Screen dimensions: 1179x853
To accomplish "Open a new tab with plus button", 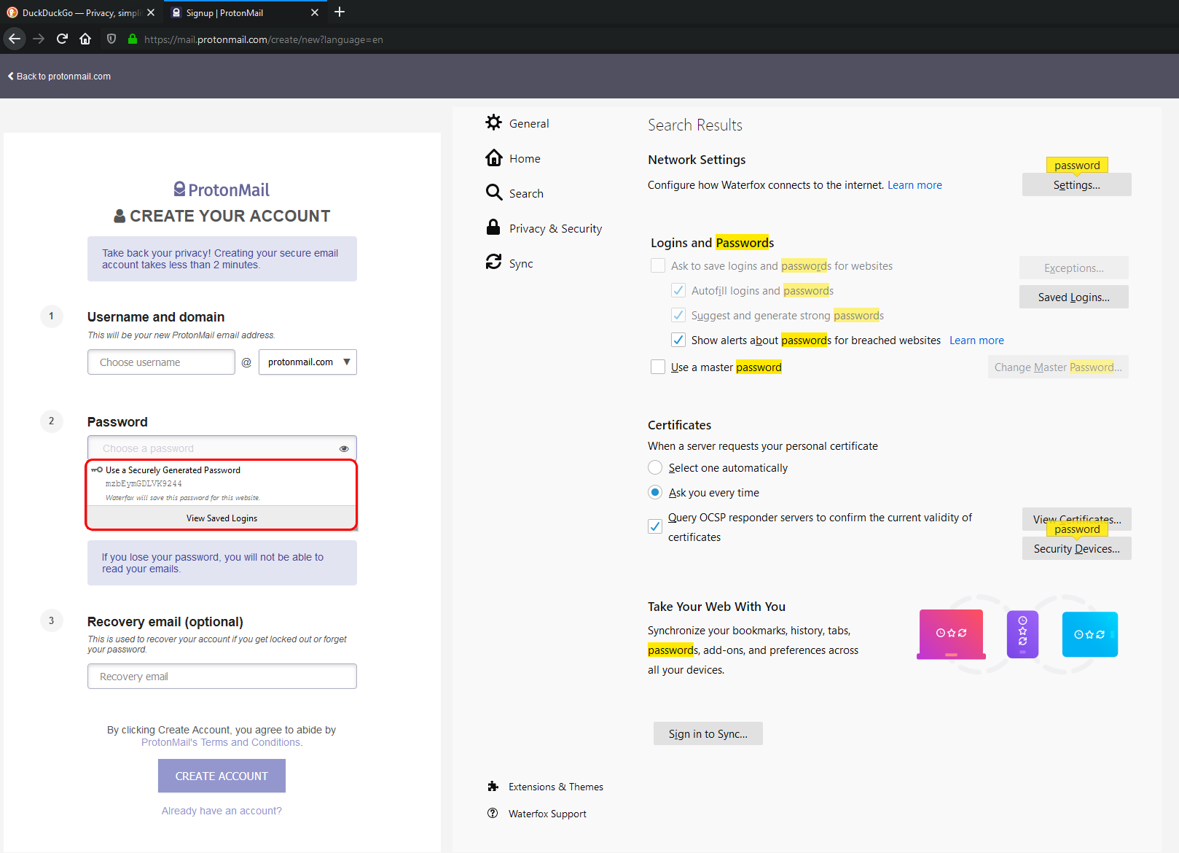I will click(340, 12).
